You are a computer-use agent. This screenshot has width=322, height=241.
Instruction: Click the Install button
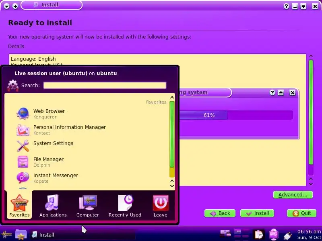click(257, 213)
